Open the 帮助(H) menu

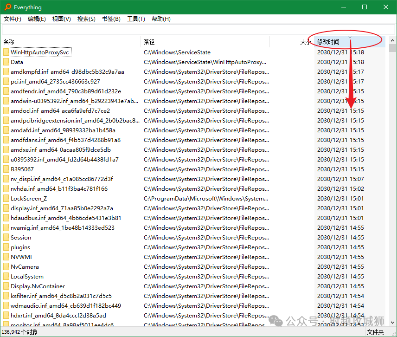(x=161, y=19)
